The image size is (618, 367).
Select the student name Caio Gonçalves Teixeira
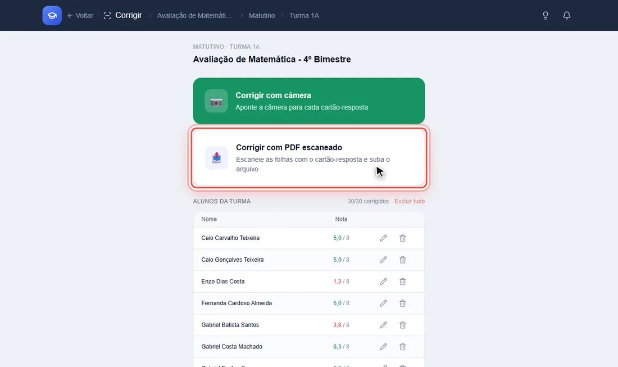pos(233,260)
